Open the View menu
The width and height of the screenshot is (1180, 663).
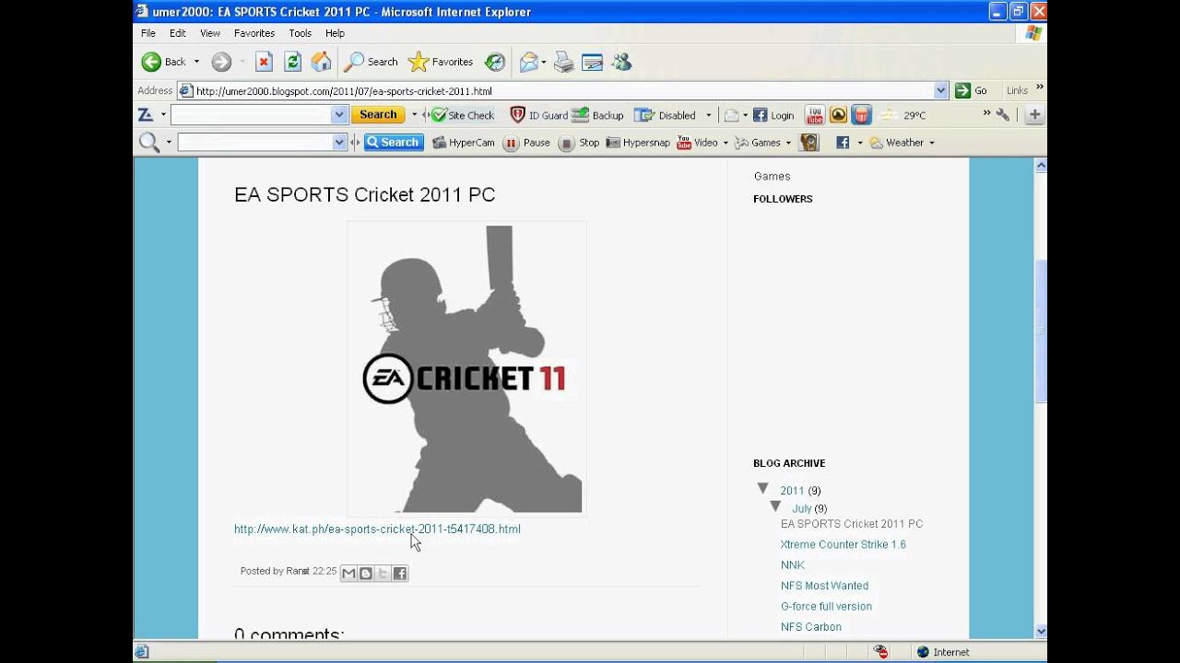pos(210,33)
